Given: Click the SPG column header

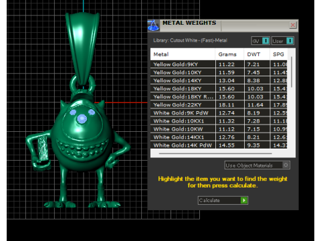Looking at the screenshot, I should [x=278, y=54].
